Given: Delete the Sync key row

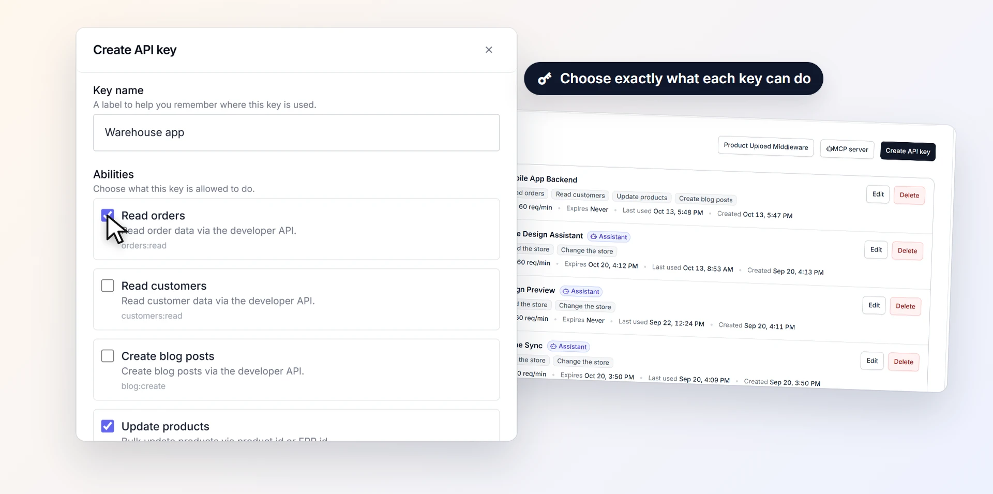Looking at the screenshot, I should [x=904, y=362].
